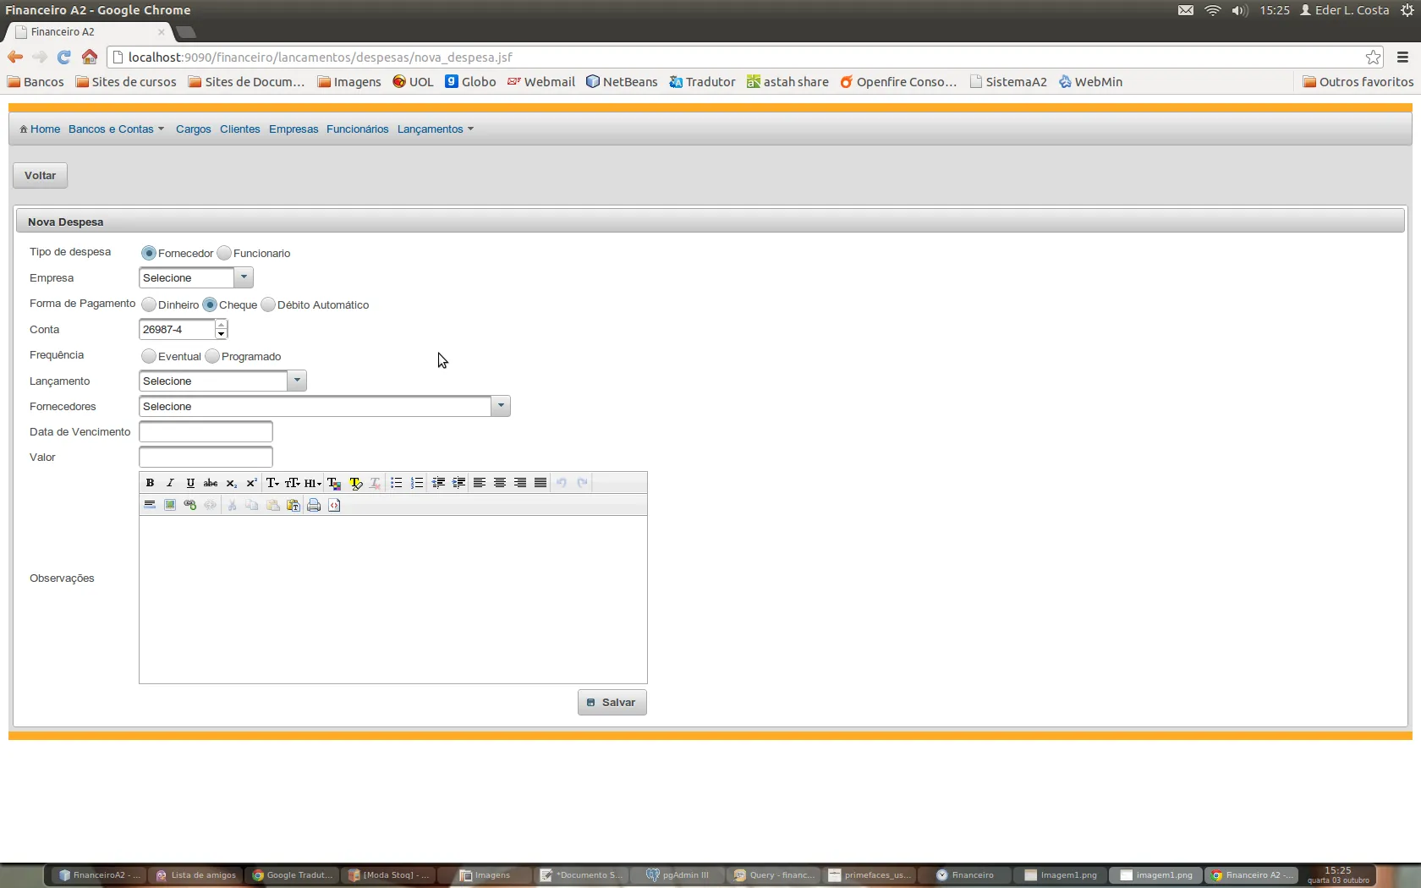Open the Funcionários menu item
The image size is (1421, 888).
[x=358, y=129]
